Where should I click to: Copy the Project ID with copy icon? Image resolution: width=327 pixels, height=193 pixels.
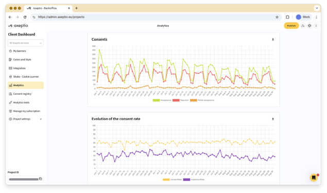tap(41, 179)
